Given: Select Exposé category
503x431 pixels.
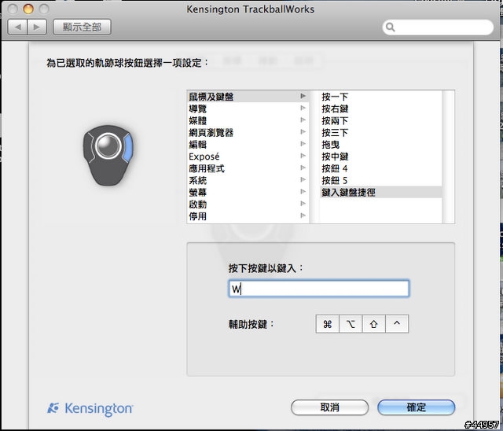Looking at the screenshot, I should coord(248,157).
